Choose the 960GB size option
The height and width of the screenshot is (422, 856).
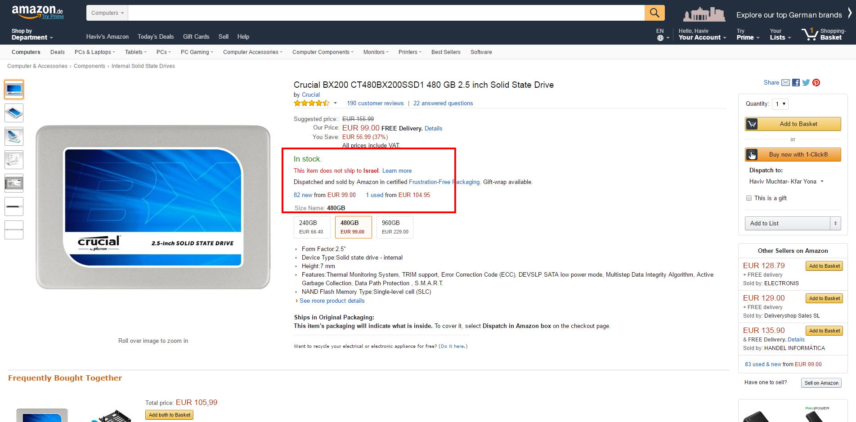(x=394, y=227)
